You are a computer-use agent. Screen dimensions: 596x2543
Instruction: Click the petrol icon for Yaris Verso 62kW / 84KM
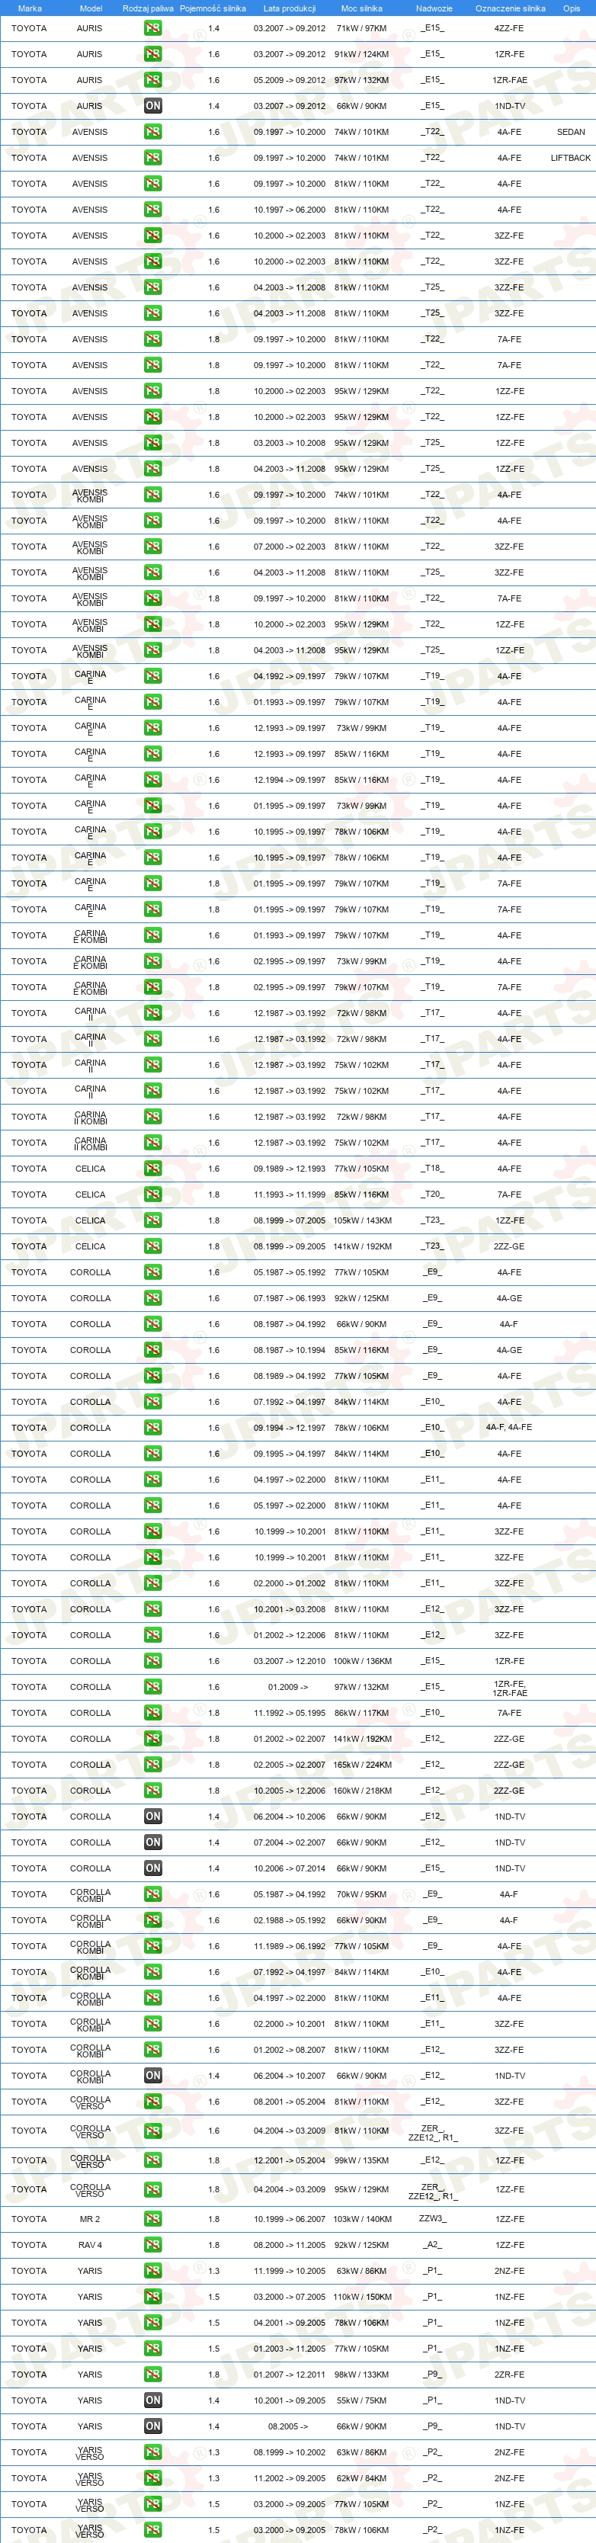coord(153,2478)
